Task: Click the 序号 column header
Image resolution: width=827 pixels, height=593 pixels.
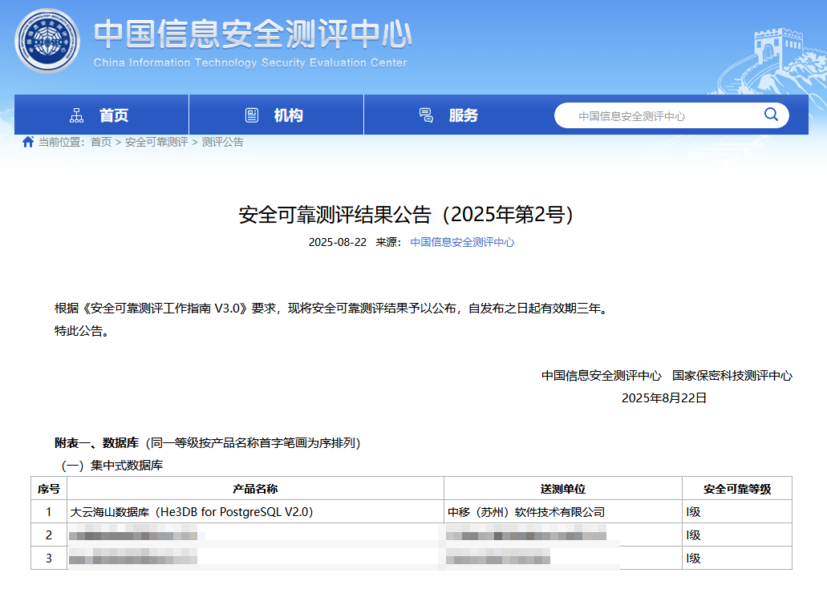Action: point(48,489)
